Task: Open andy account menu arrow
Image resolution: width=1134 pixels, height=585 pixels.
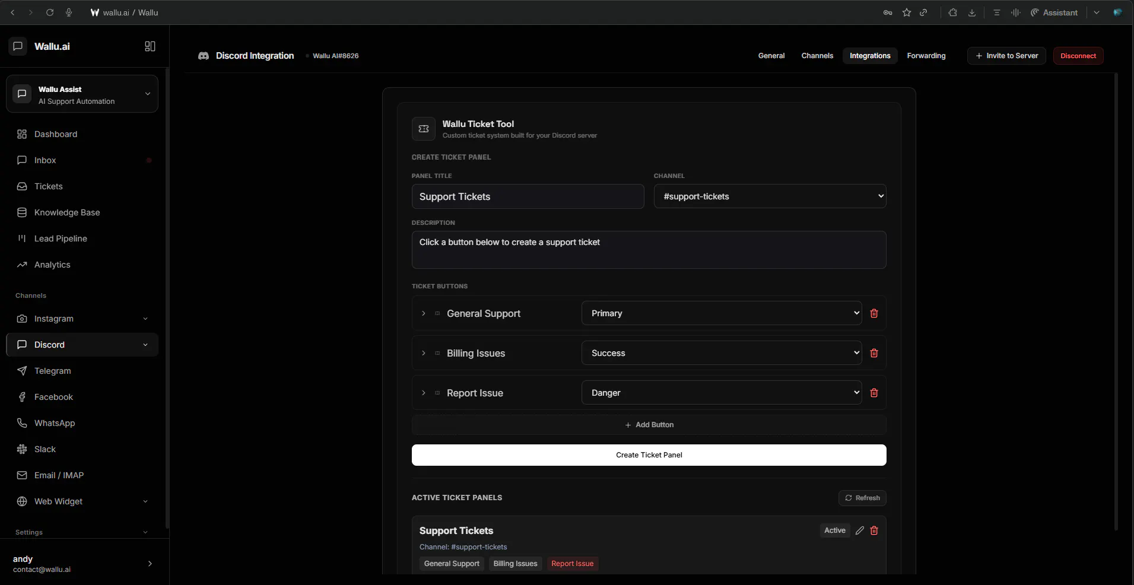Action: click(x=150, y=564)
